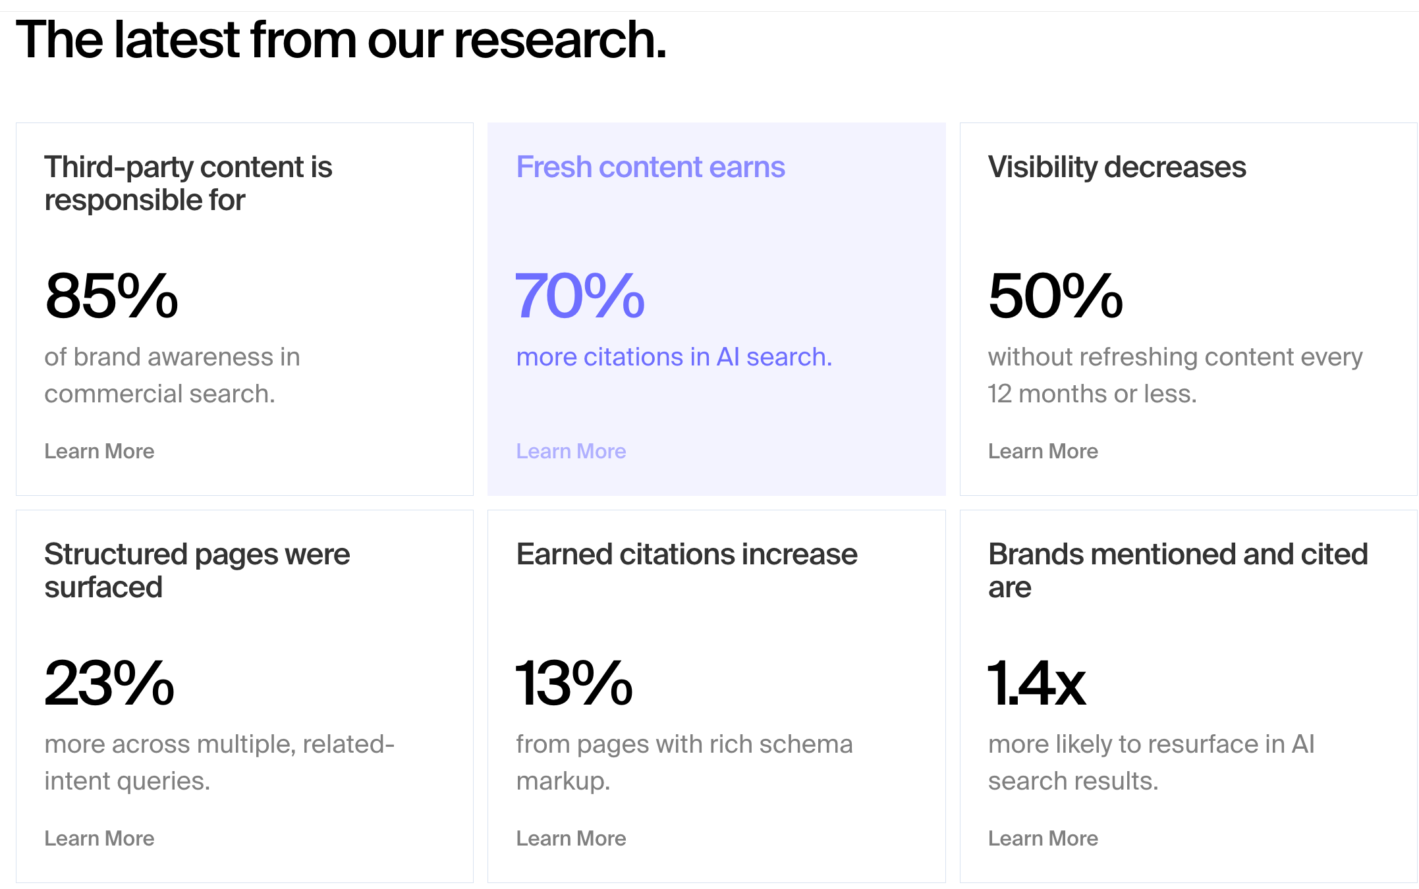The width and height of the screenshot is (1419, 889).
Task: Click Learn More in Brands mentioned card
Action: pos(1043,838)
